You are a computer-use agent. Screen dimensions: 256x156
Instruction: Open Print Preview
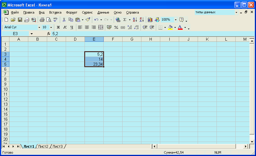[49, 20]
